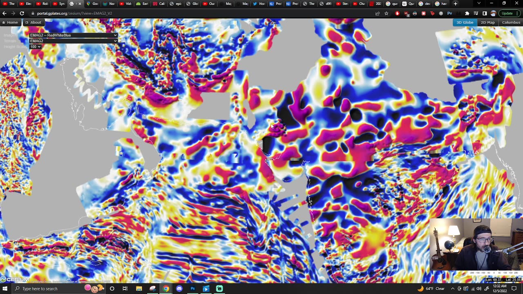Switch to the Google Maps 'Goo' tab
Screen dimensions: 523x294
(x=92, y=4)
